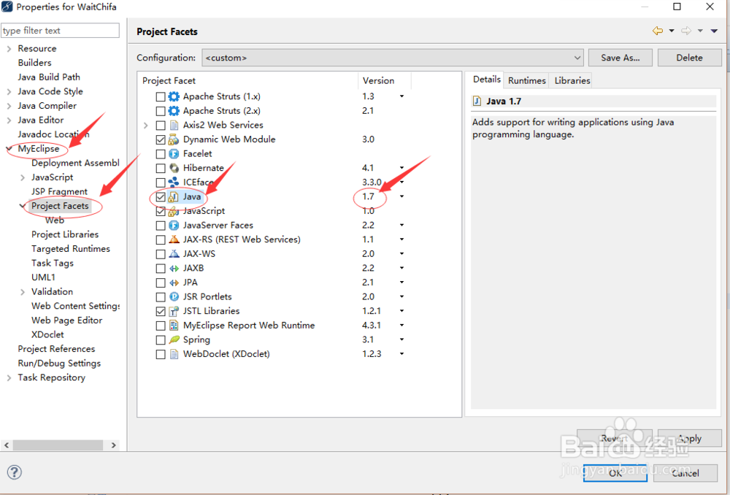Check the Hibernate checkbox
730x495 pixels.
[161, 168]
